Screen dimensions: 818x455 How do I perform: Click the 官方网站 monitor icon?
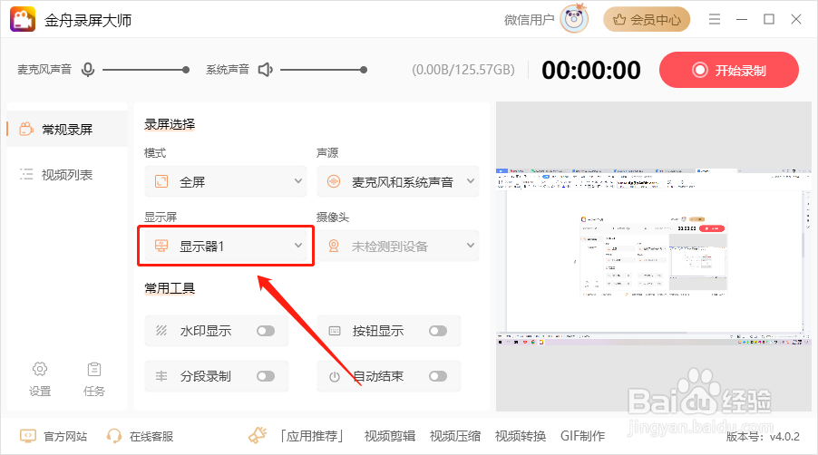click(27, 436)
